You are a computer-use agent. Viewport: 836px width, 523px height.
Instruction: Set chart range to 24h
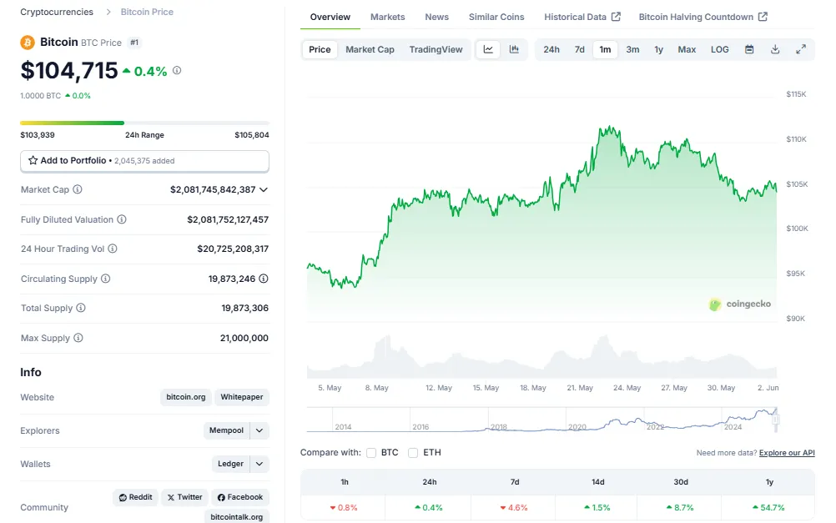(x=551, y=49)
